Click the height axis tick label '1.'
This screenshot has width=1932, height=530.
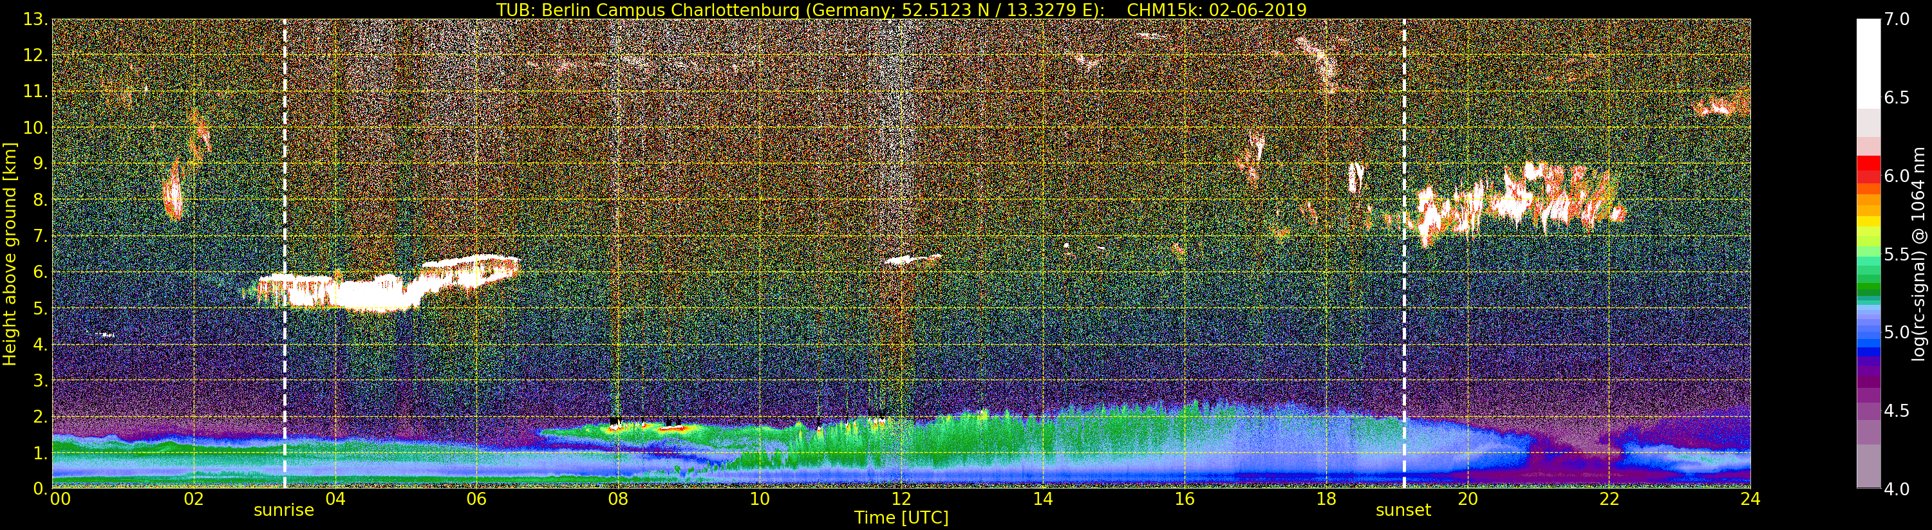pyautogui.click(x=40, y=452)
